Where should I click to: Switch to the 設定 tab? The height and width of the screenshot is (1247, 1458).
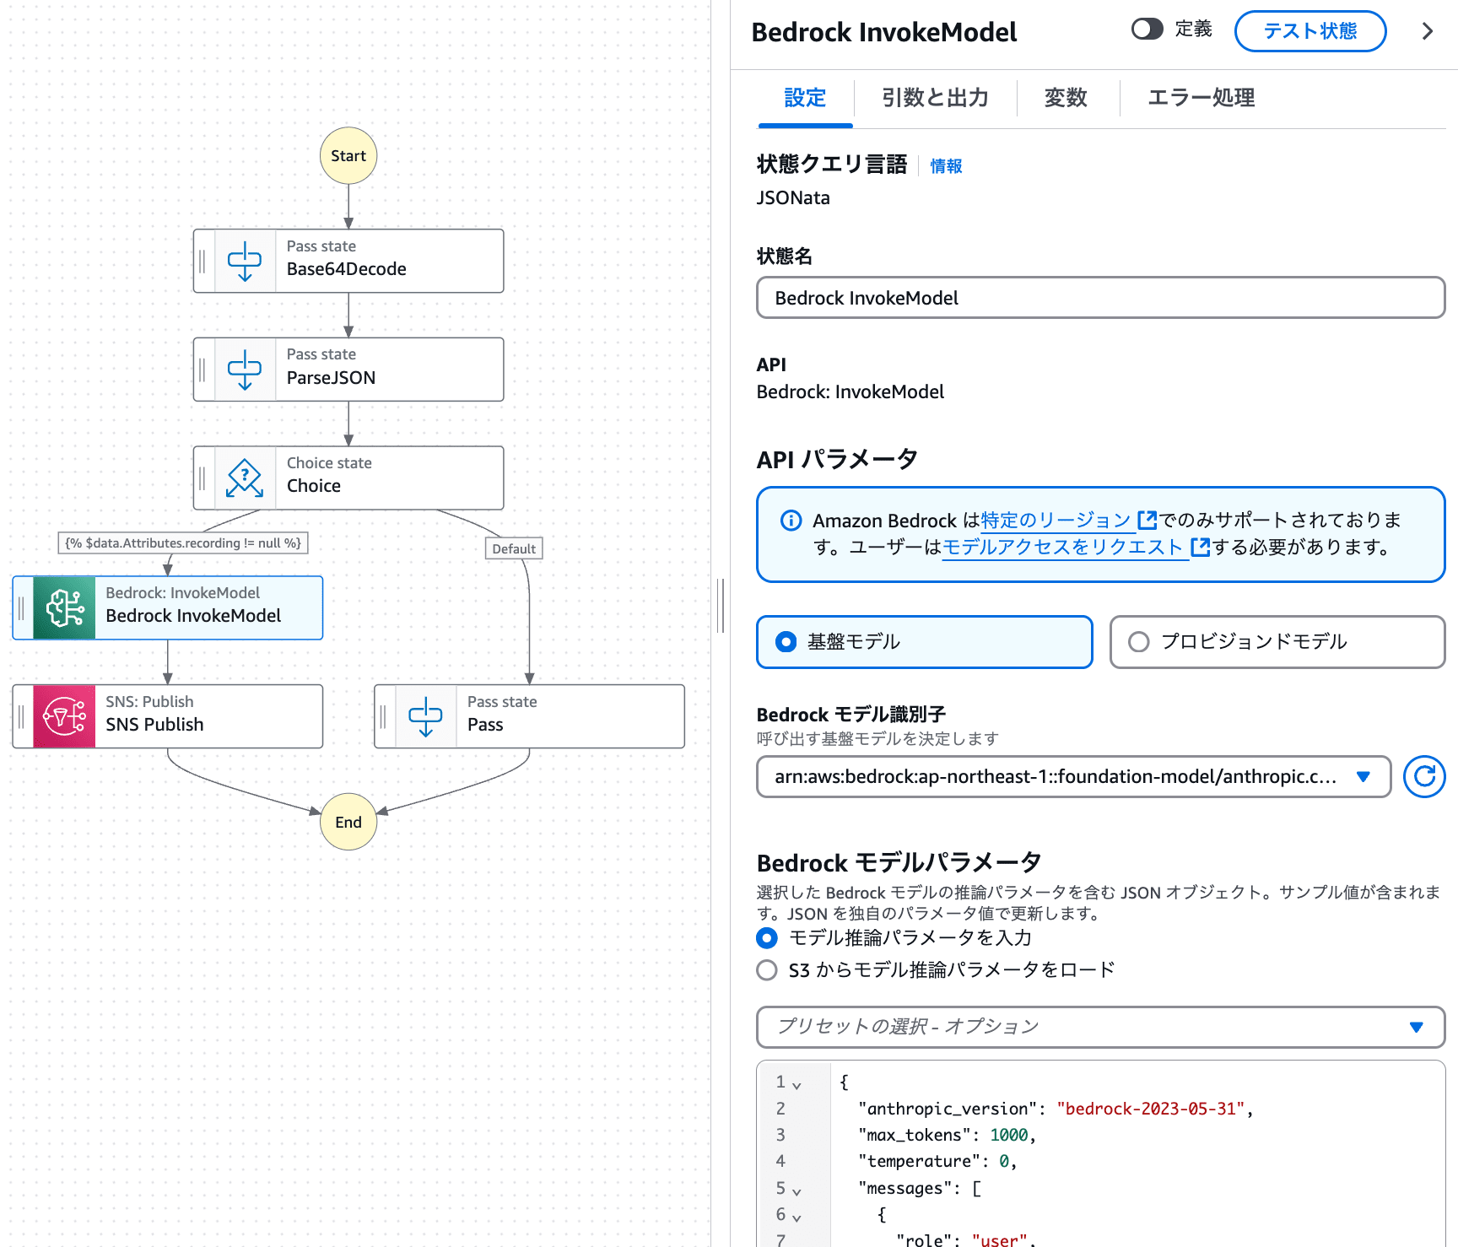pos(805,98)
